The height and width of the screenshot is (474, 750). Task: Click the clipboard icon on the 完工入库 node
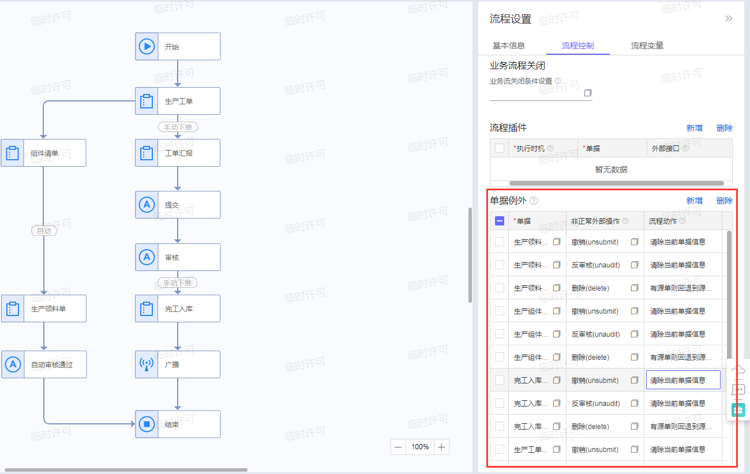147,309
